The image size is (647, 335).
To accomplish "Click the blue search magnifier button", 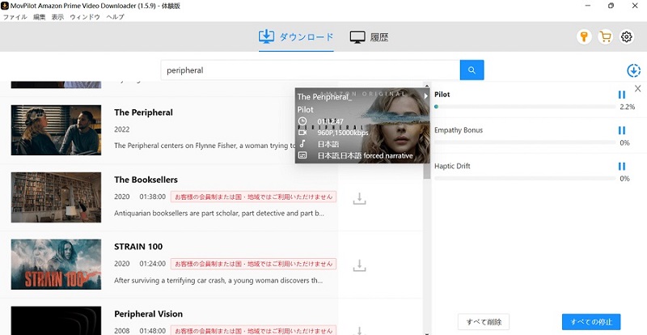I will [x=472, y=70].
